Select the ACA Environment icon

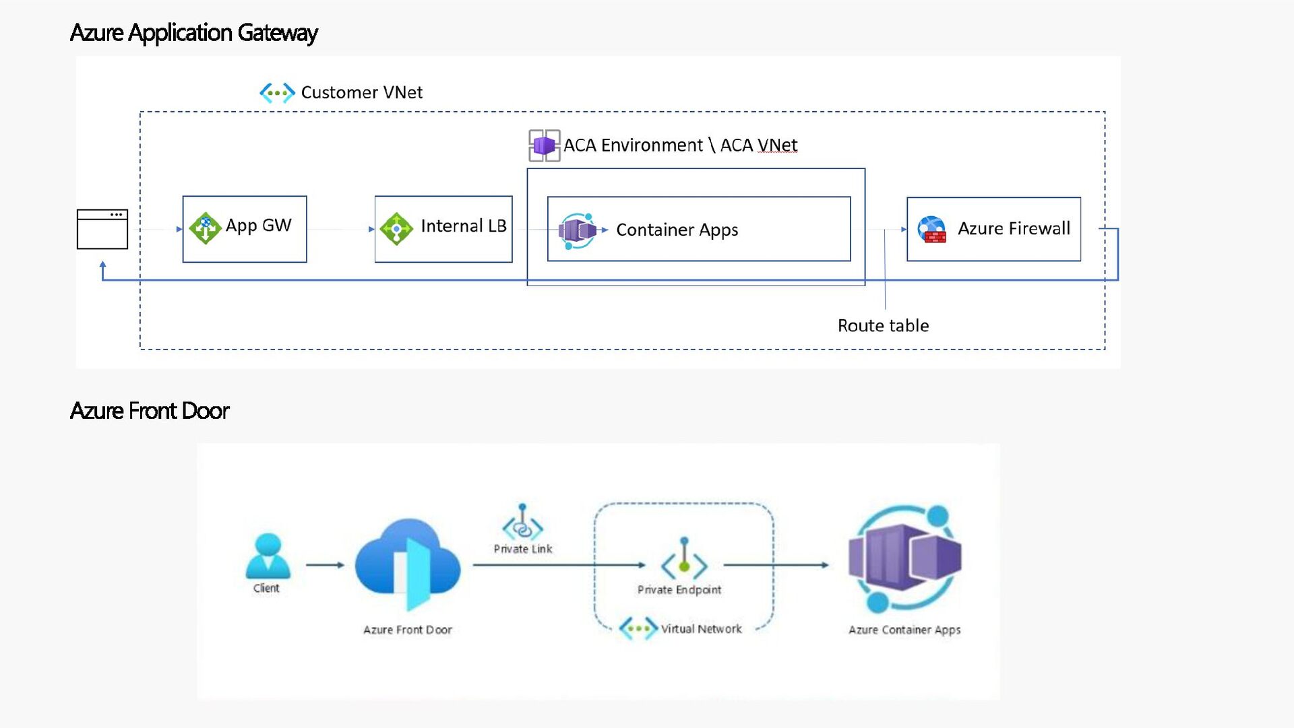(x=544, y=145)
